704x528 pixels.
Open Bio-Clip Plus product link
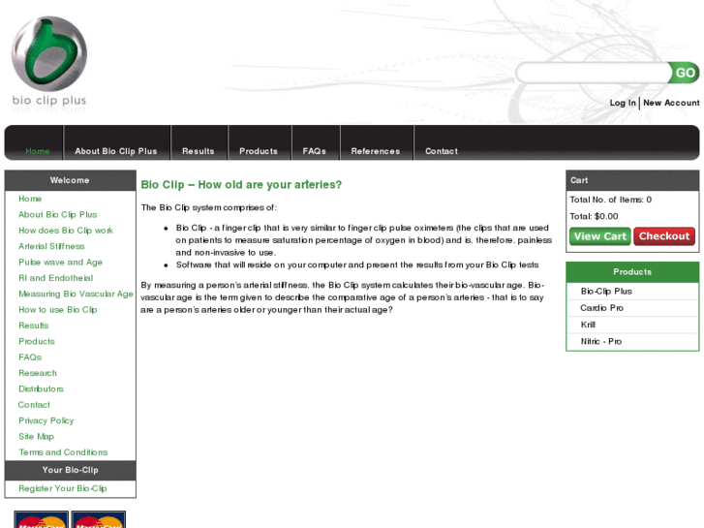click(606, 292)
